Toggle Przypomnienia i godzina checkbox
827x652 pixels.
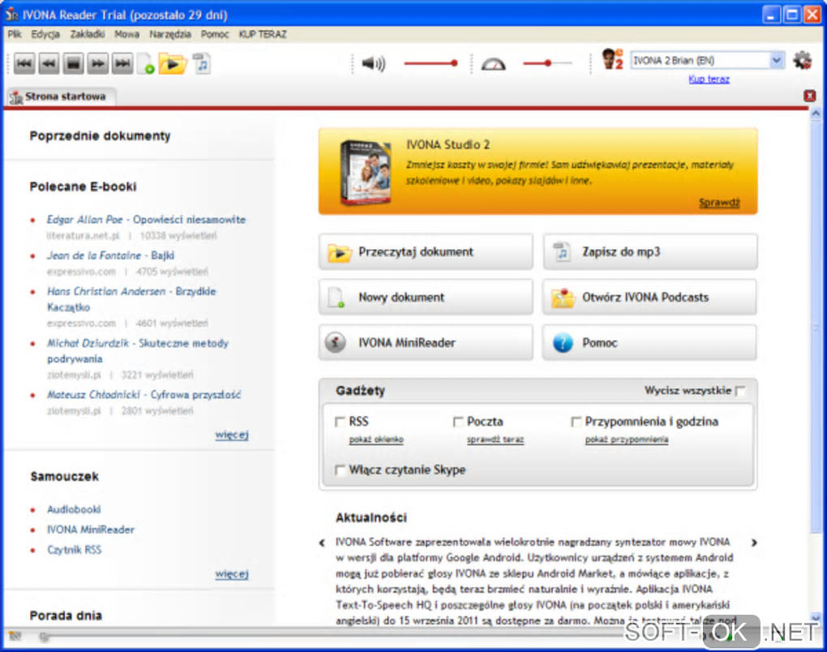576,422
